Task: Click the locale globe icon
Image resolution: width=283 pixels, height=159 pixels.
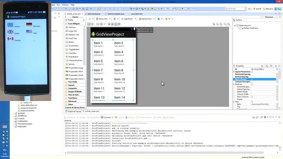Action: (x=159, y=19)
